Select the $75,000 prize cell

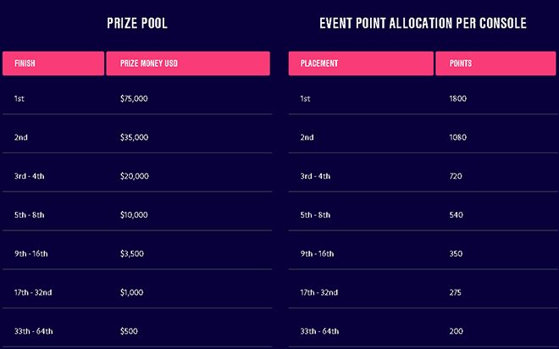pos(134,99)
